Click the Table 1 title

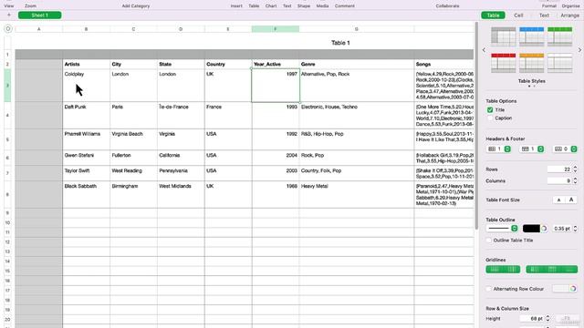point(340,43)
